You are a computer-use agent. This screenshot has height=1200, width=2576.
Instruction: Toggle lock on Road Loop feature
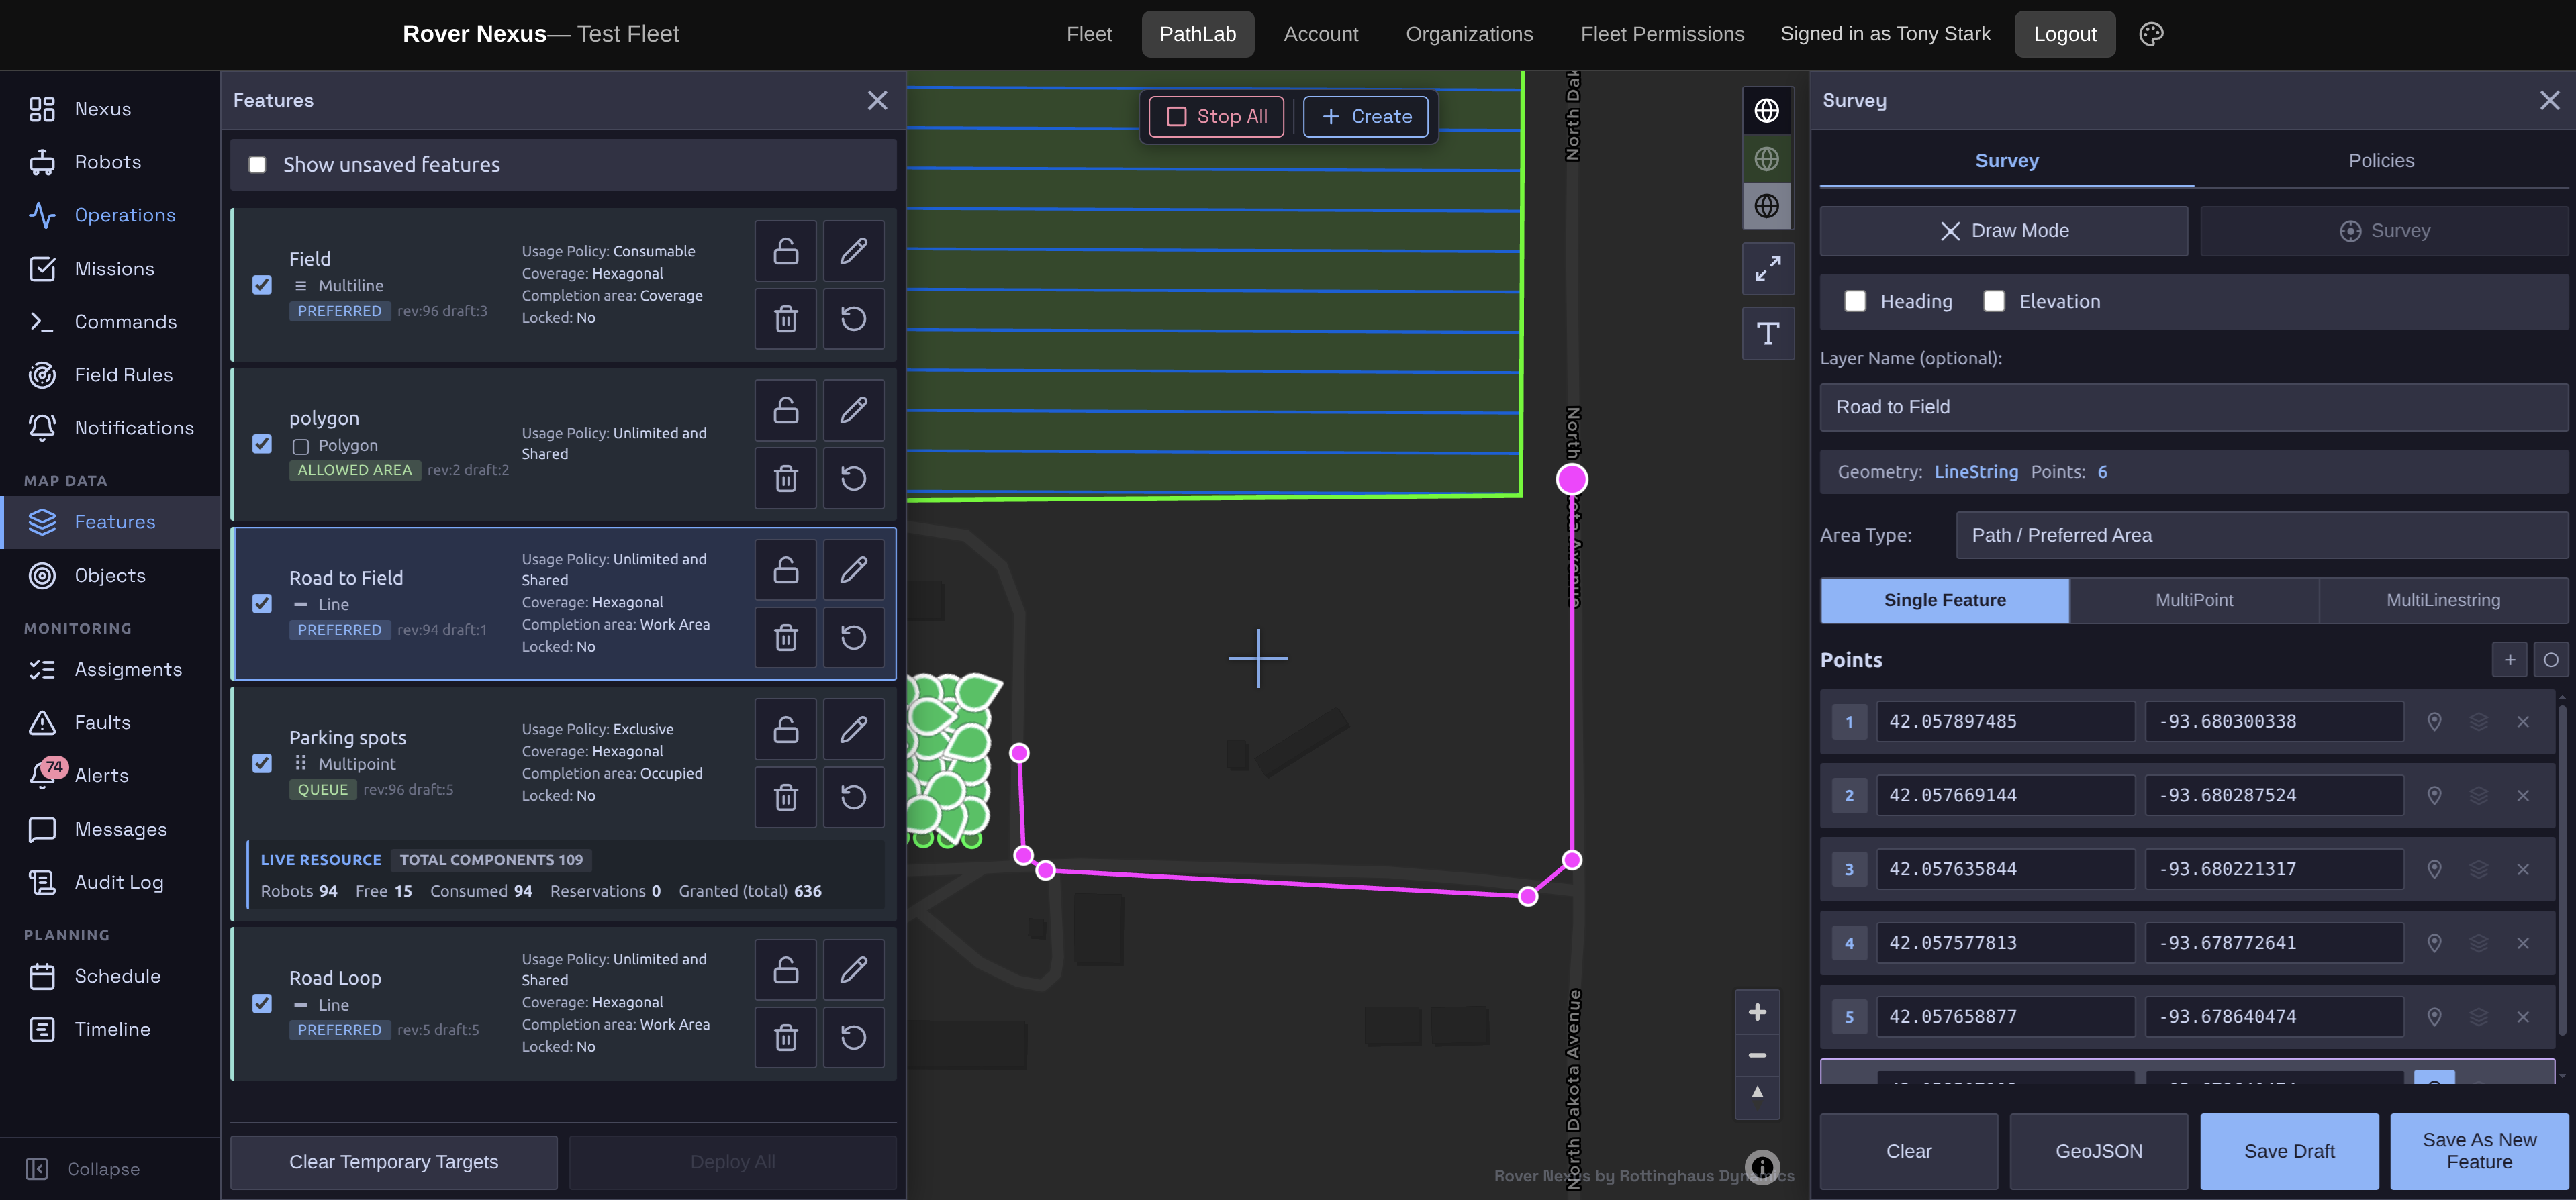[x=786, y=970]
